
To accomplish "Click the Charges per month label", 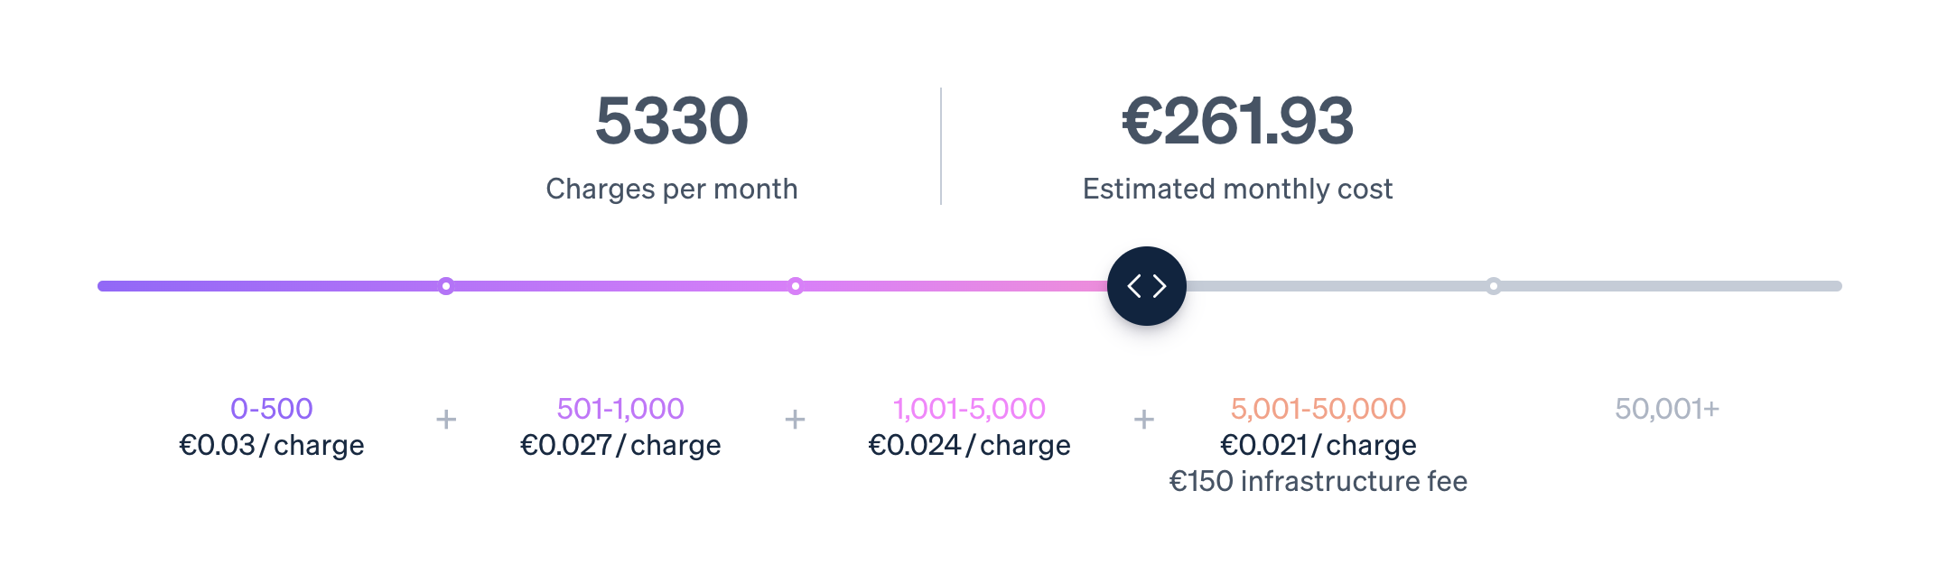I will (x=672, y=189).
